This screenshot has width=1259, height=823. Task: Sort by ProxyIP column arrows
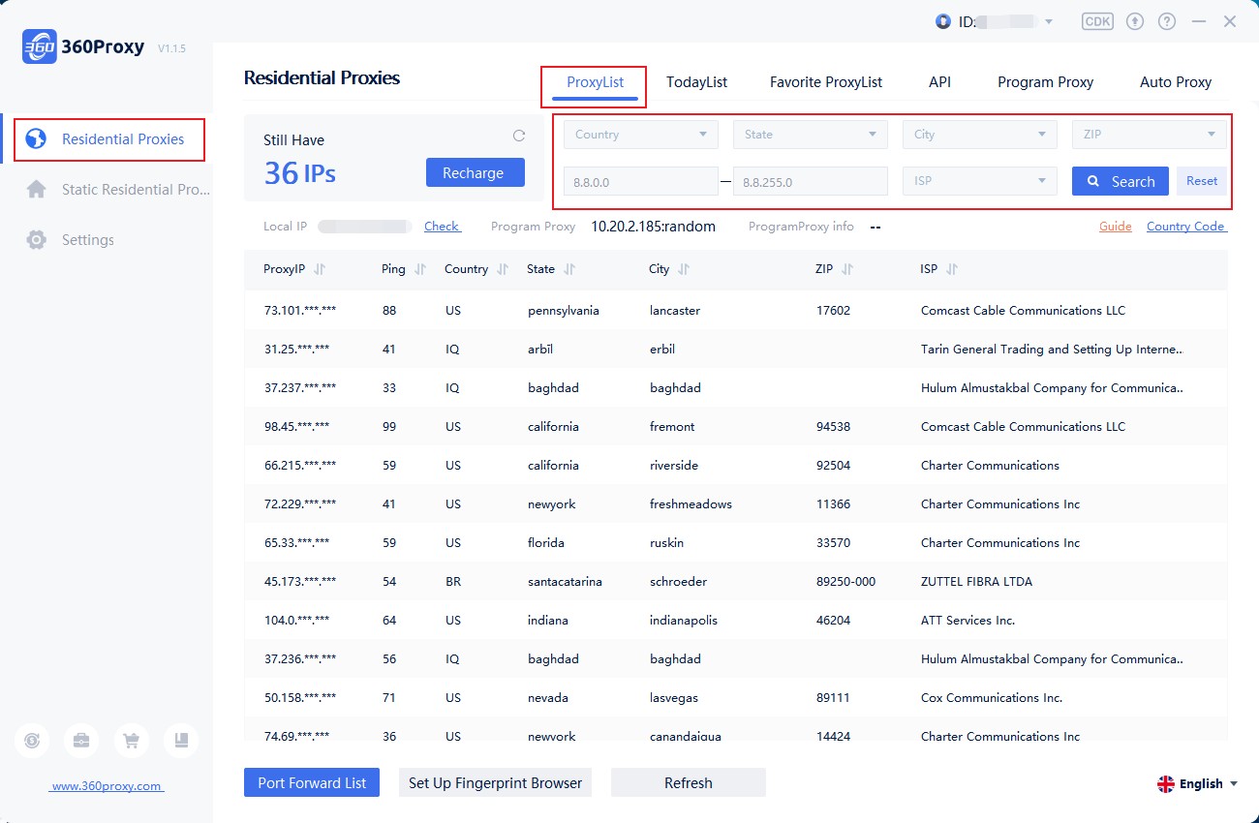(320, 269)
